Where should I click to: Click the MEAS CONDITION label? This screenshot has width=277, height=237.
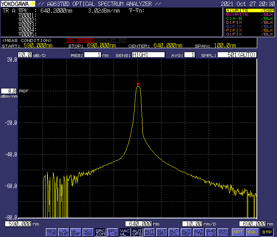27,41
